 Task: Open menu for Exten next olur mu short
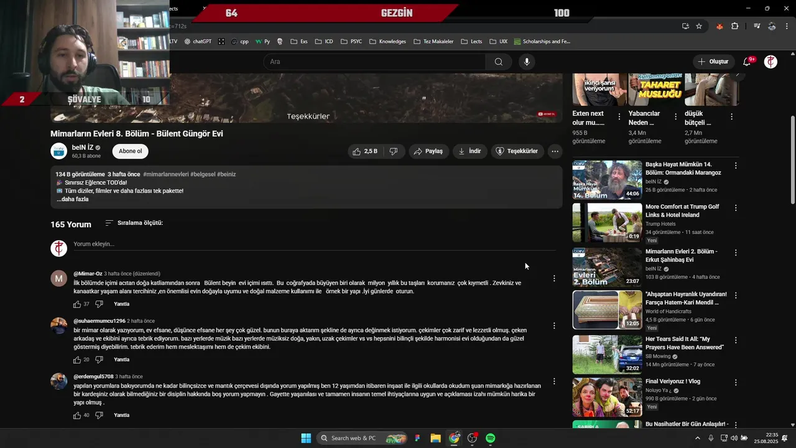point(619,116)
